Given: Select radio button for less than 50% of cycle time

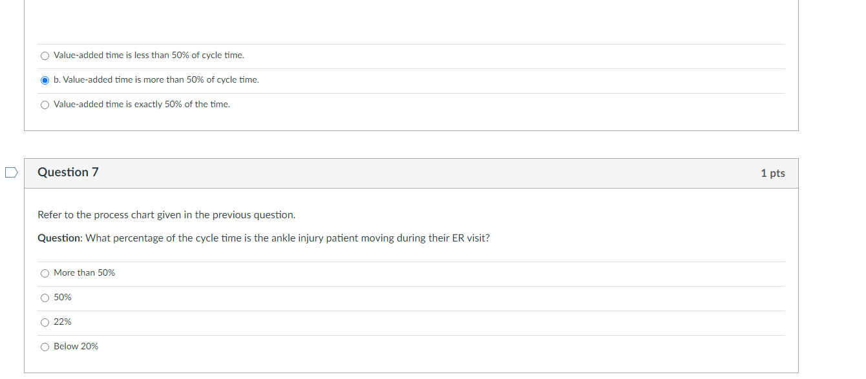Looking at the screenshot, I should (x=45, y=56).
